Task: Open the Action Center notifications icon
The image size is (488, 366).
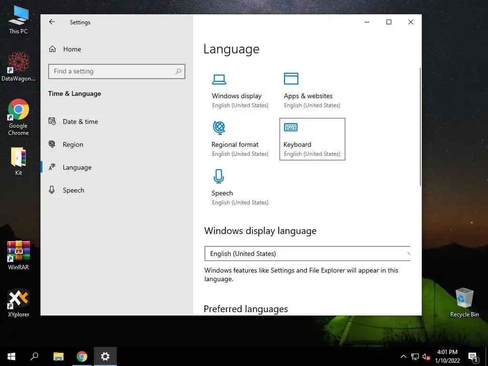Action: click(x=473, y=357)
